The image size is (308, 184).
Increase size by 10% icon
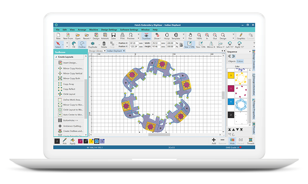[x=189, y=45]
